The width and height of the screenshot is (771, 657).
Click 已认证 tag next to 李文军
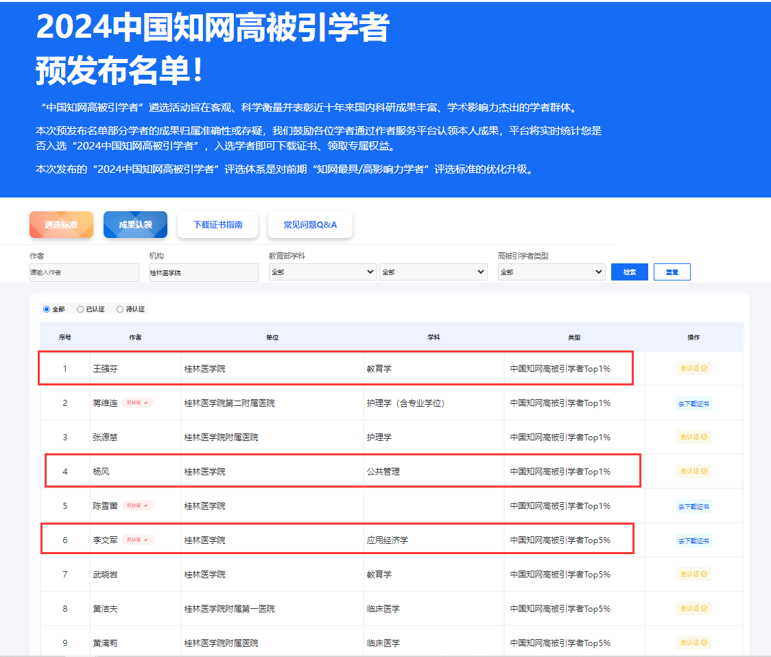(138, 540)
